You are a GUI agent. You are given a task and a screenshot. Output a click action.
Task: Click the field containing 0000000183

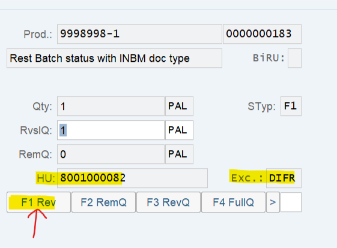click(262, 34)
